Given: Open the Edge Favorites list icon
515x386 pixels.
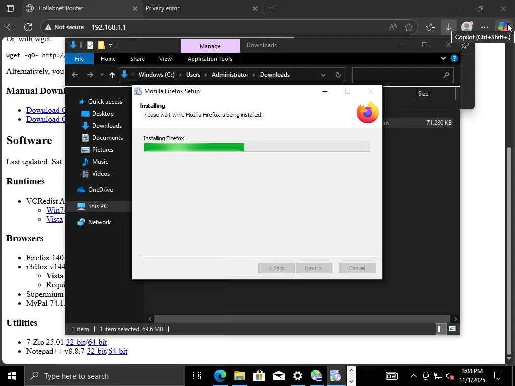Looking at the screenshot, I should pos(431,27).
